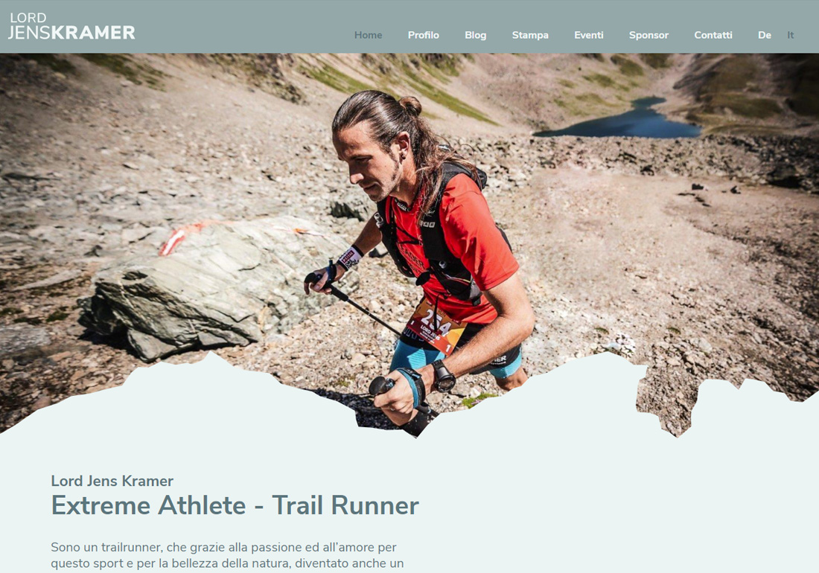Select Stampa in the navigation
The width and height of the screenshot is (819, 573).
[x=530, y=35]
